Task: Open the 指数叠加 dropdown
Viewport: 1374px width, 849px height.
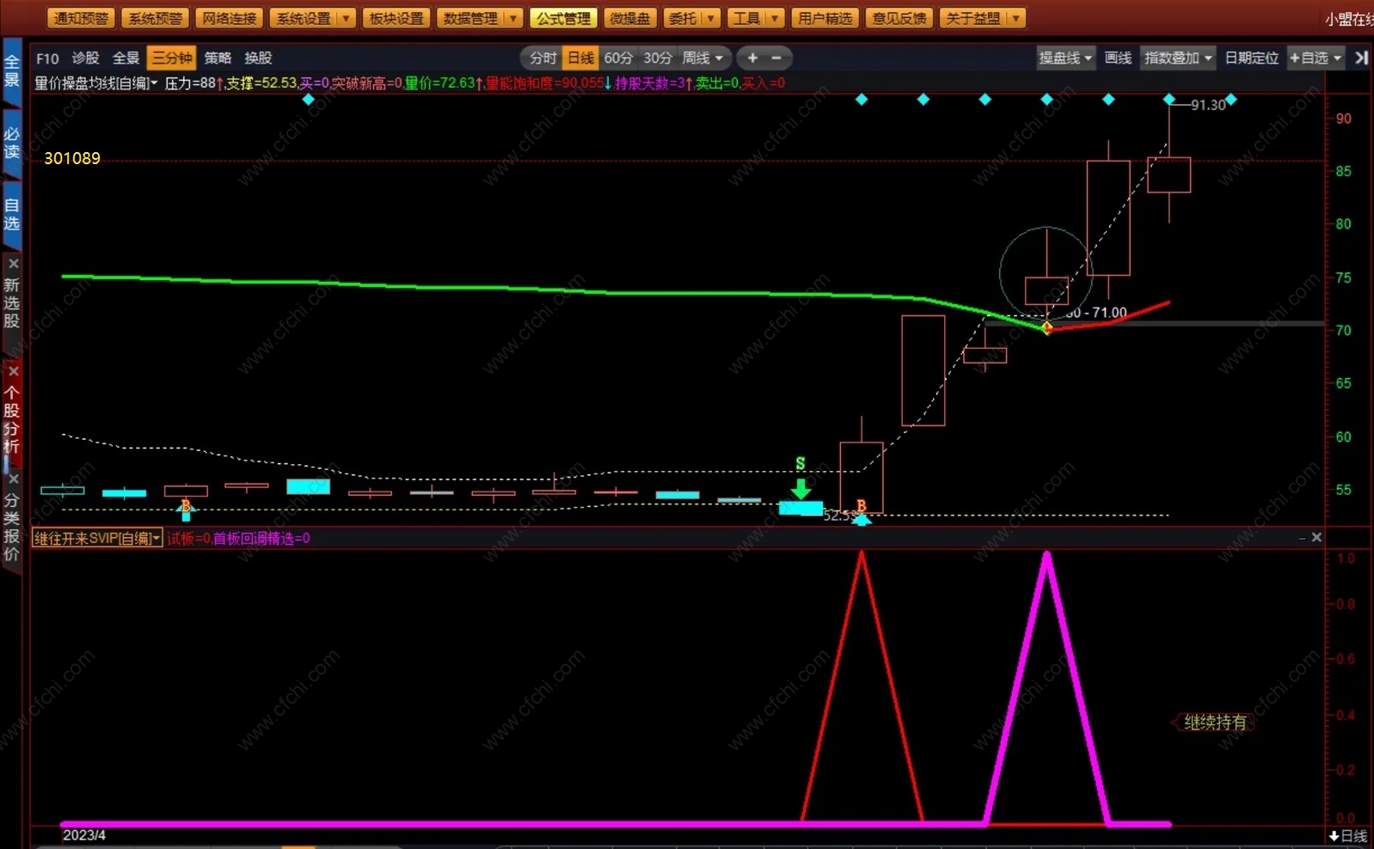Action: point(1178,58)
